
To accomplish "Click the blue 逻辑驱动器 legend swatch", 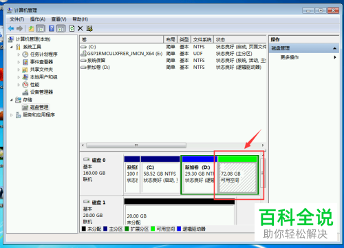I will click(179, 229).
